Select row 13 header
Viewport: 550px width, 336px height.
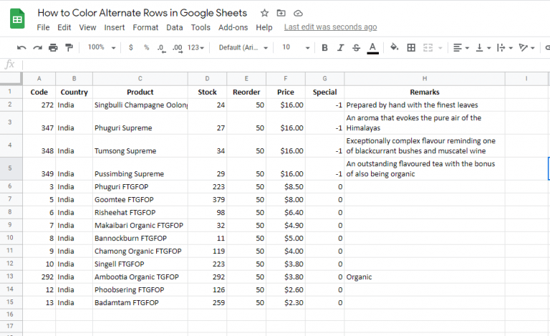[x=11, y=277]
